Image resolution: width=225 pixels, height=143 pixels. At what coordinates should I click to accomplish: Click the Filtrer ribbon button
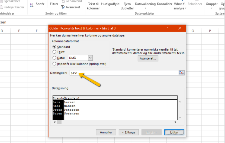tap(54, 4)
